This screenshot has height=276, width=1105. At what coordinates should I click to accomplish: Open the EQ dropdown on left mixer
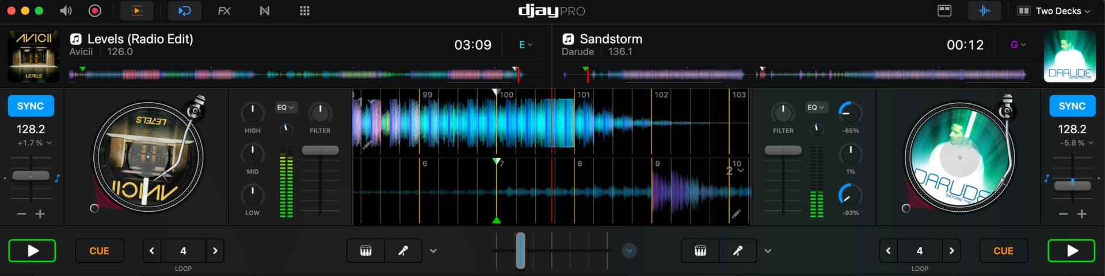285,107
